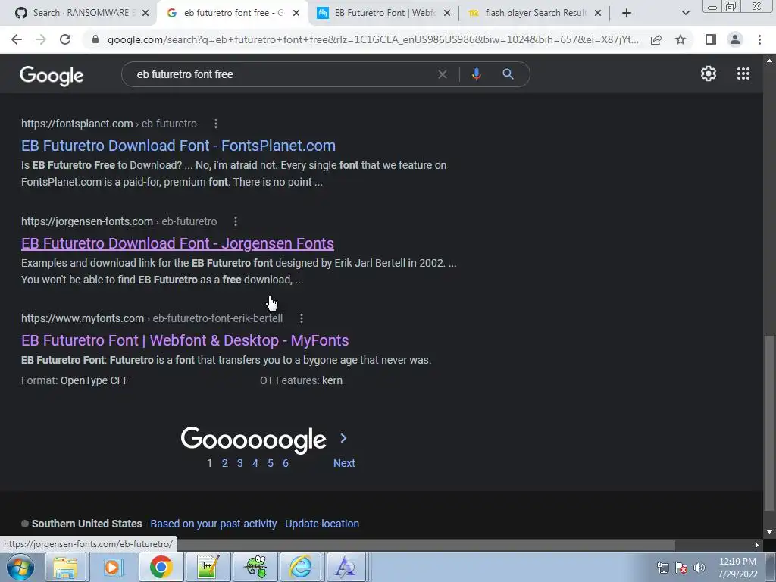Go to the Google logo homepage
The width and height of the screenshot is (776, 582).
pyautogui.click(x=52, y=75)
